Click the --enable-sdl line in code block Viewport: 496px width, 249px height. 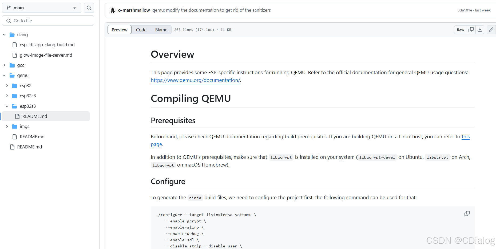(x=182, y=240)
